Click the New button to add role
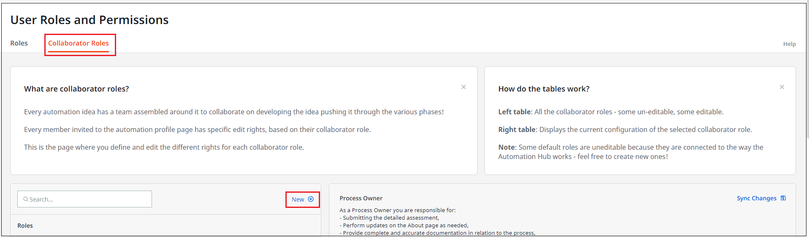This screenshot has width=809, height=237. click(x=302, y=199)
